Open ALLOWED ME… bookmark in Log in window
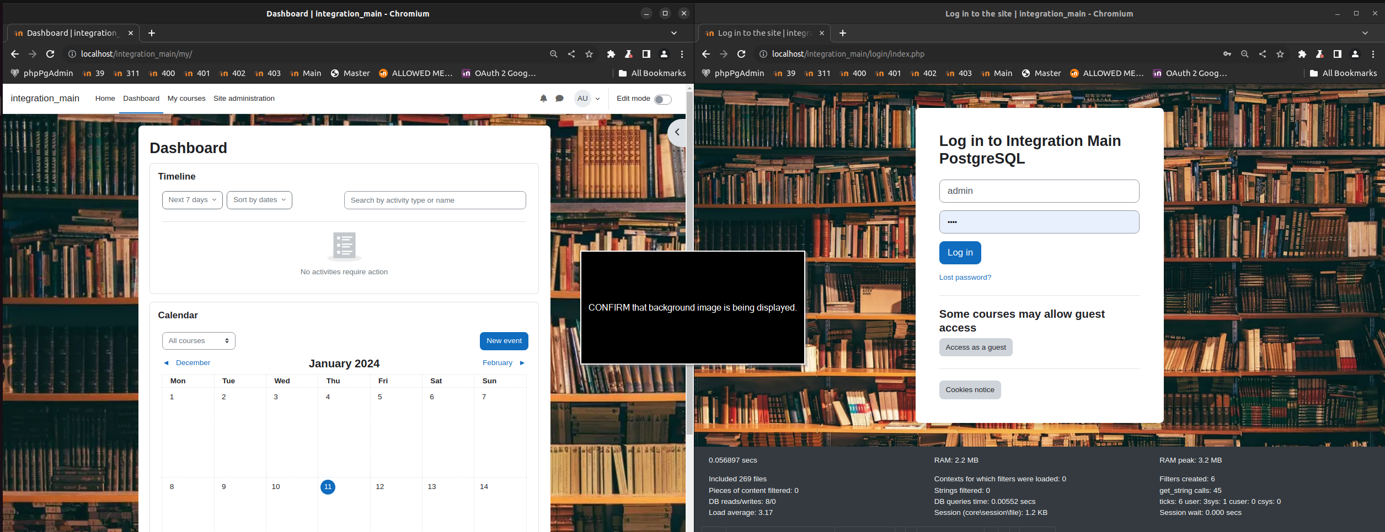 (x=1106, y=73)
